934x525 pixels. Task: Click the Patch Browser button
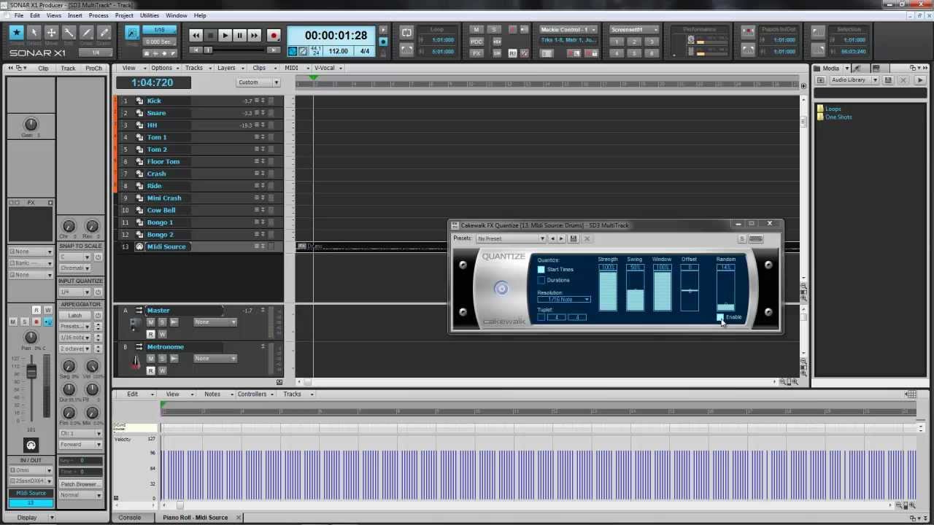80,484
